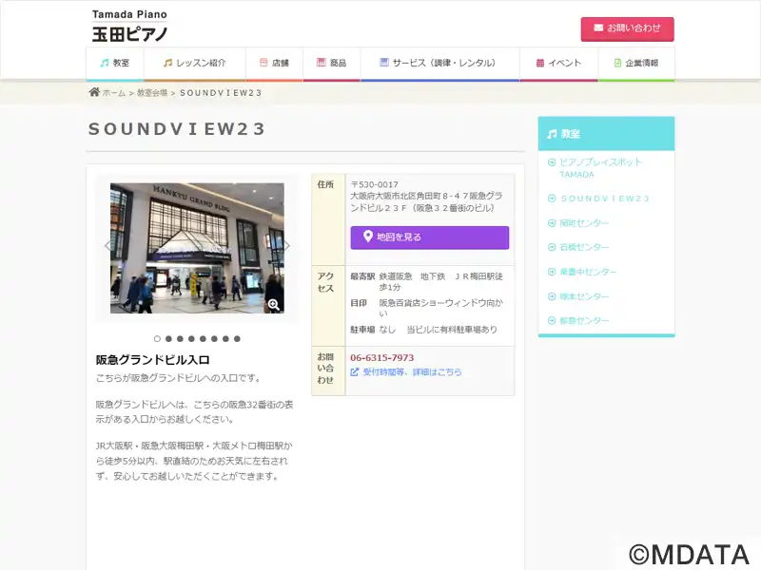
Task: Click the circle arrow icon beside 関町センター
Action: (552, 223)
